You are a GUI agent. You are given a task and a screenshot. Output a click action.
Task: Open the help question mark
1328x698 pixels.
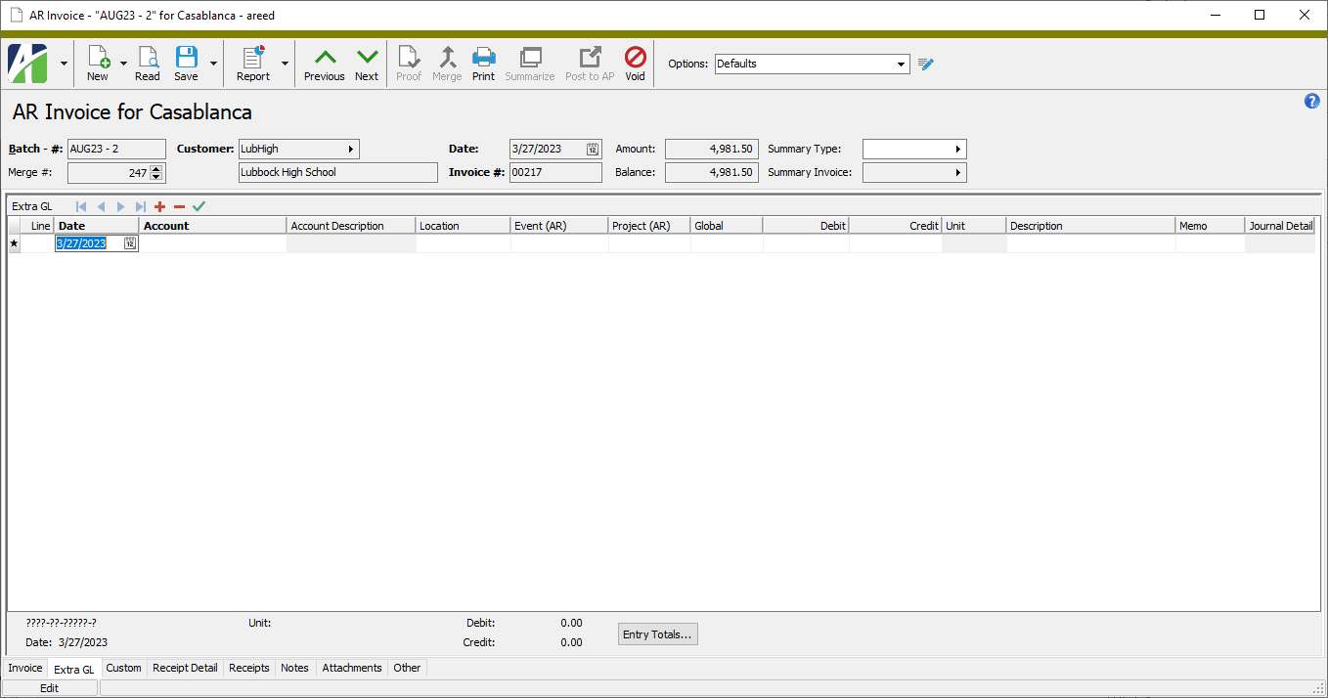(x=1311, y=101)
